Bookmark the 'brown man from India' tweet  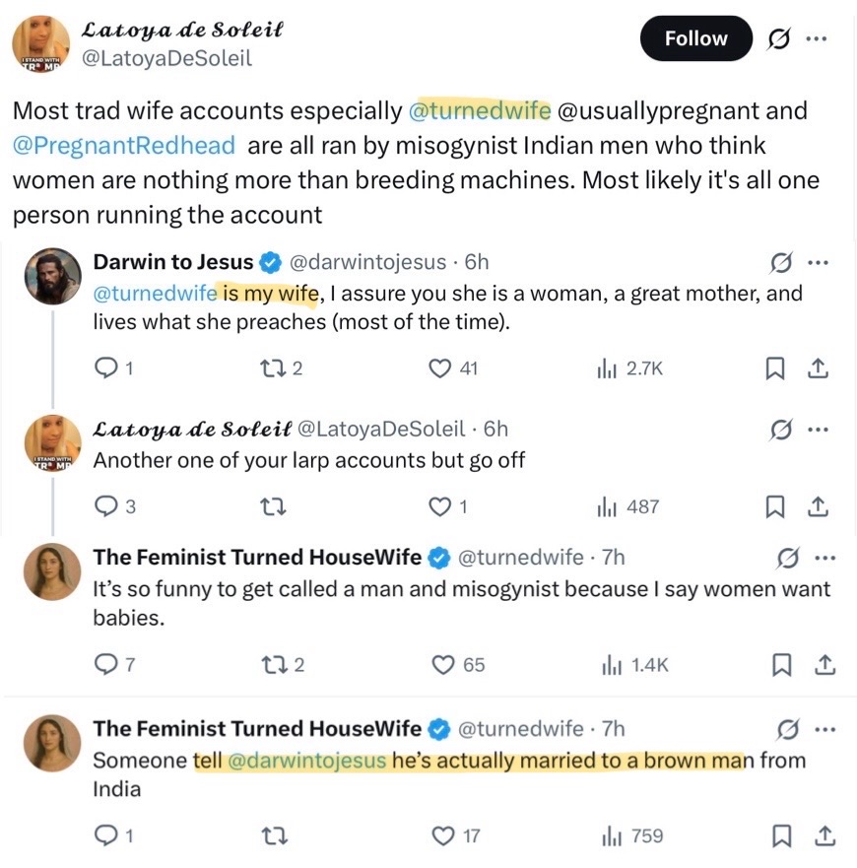click(x=781, y=835)
